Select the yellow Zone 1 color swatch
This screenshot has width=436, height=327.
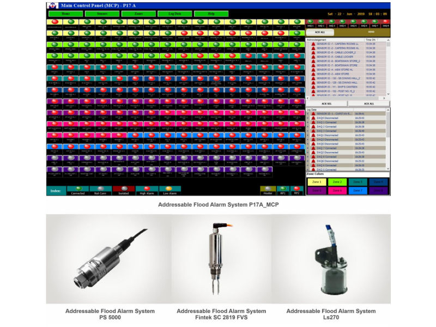[317, 182]
